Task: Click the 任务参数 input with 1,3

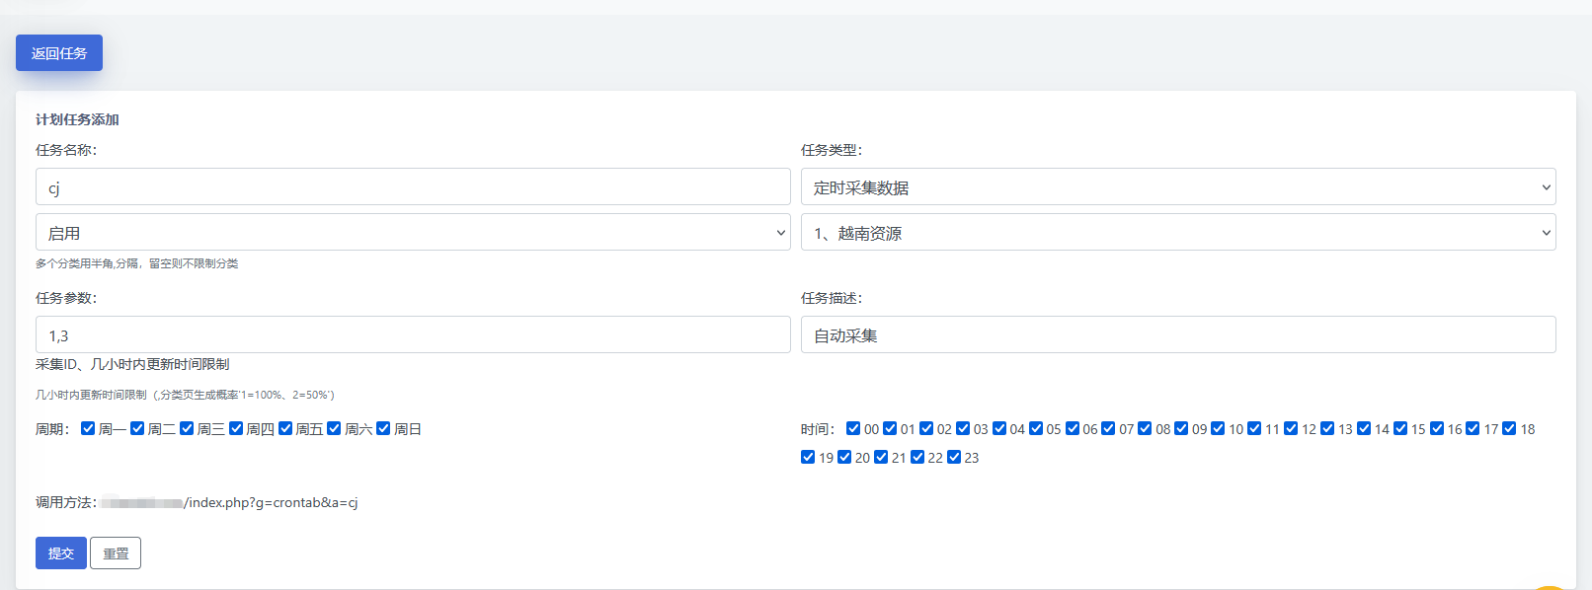Action: click(413, 335)
